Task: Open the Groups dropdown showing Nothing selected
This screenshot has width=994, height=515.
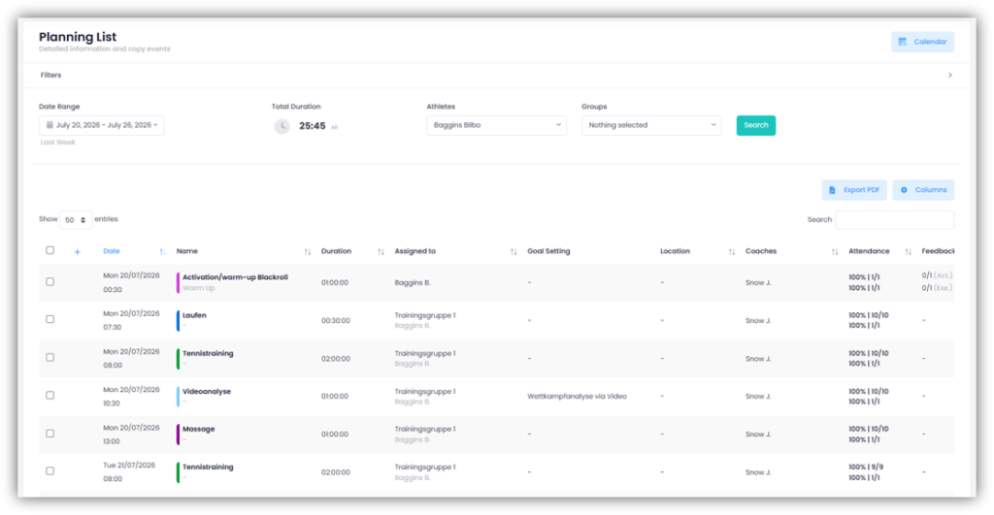Action: pyautogui.click(x=651, y=125)
